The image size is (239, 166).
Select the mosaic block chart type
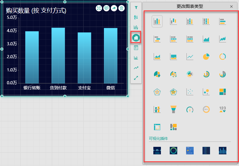point(174,127)
